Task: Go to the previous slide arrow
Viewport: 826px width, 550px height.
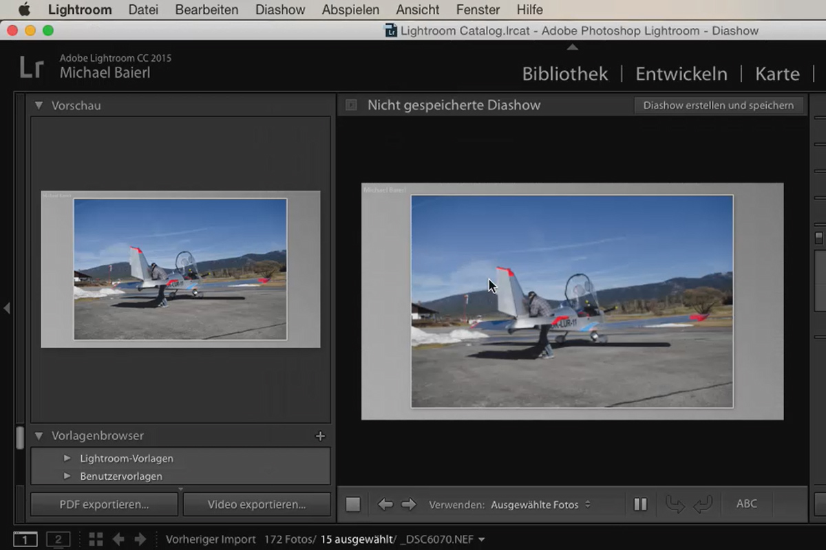Action: click(x=385, y=505)
